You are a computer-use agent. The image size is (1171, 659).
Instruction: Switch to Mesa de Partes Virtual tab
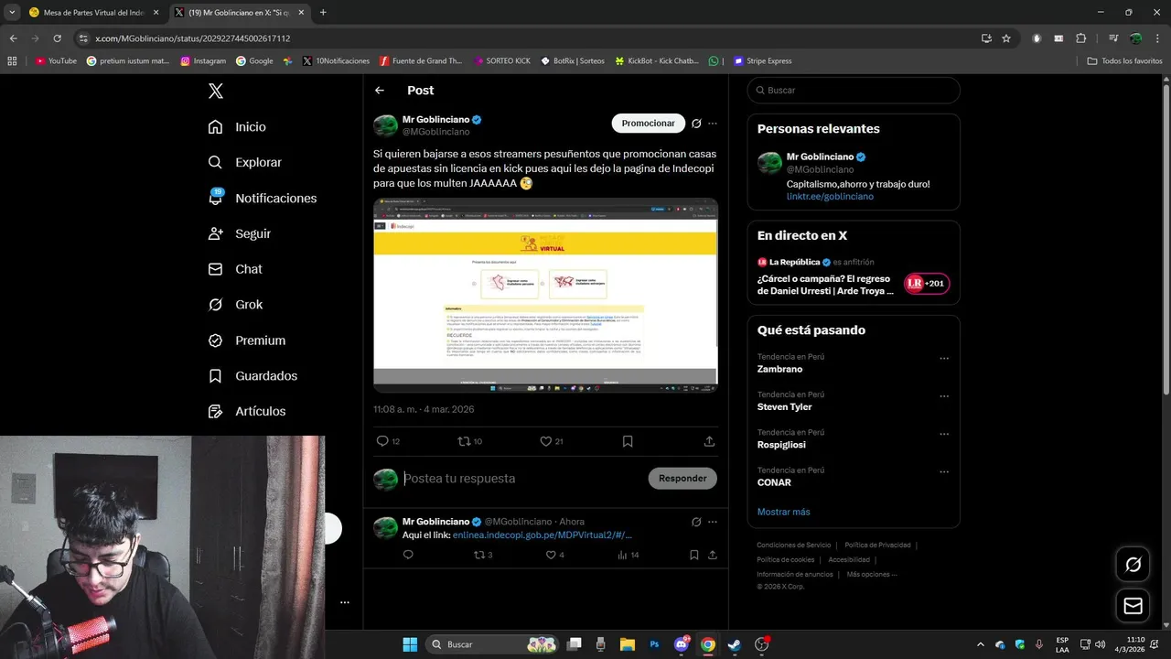click(93, 13)
